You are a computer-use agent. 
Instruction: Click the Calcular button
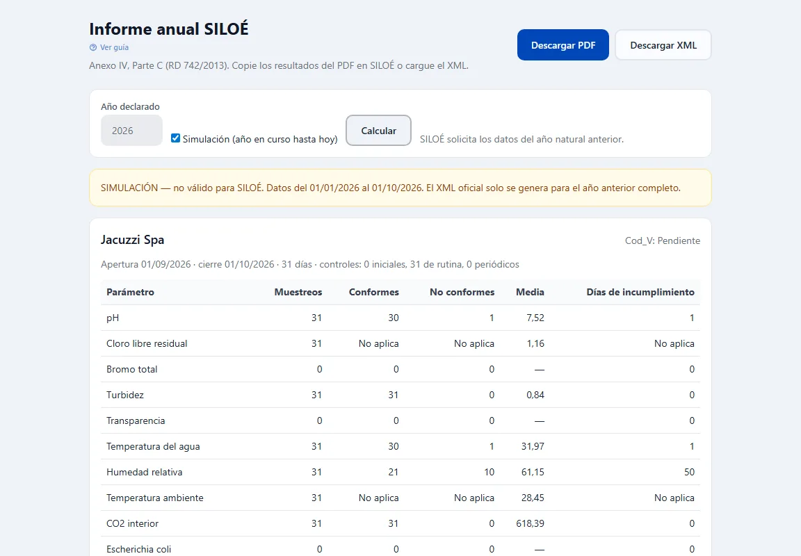[378, 130]
